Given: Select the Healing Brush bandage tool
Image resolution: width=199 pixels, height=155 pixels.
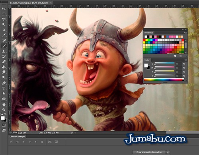Looking at the screenshot, I should pyautogui.click(x=4, y=41).
